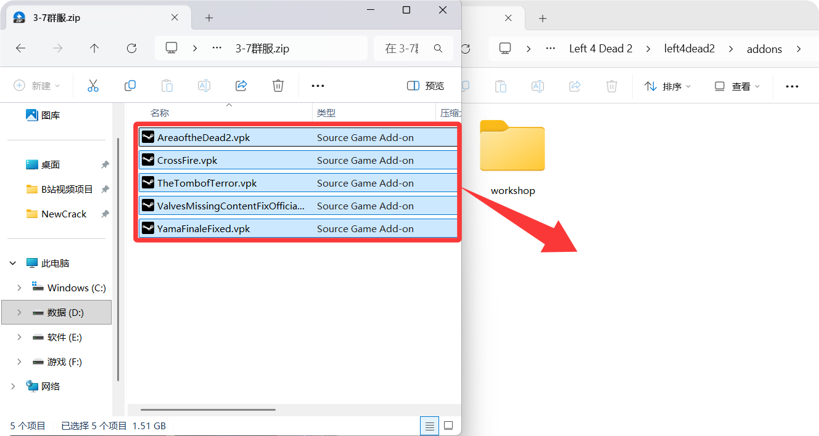Screen dimensions: 819x436
Task: Click the Delete trash icon in left toolbar
Action: pyautogui.click(x=278, y=86)
